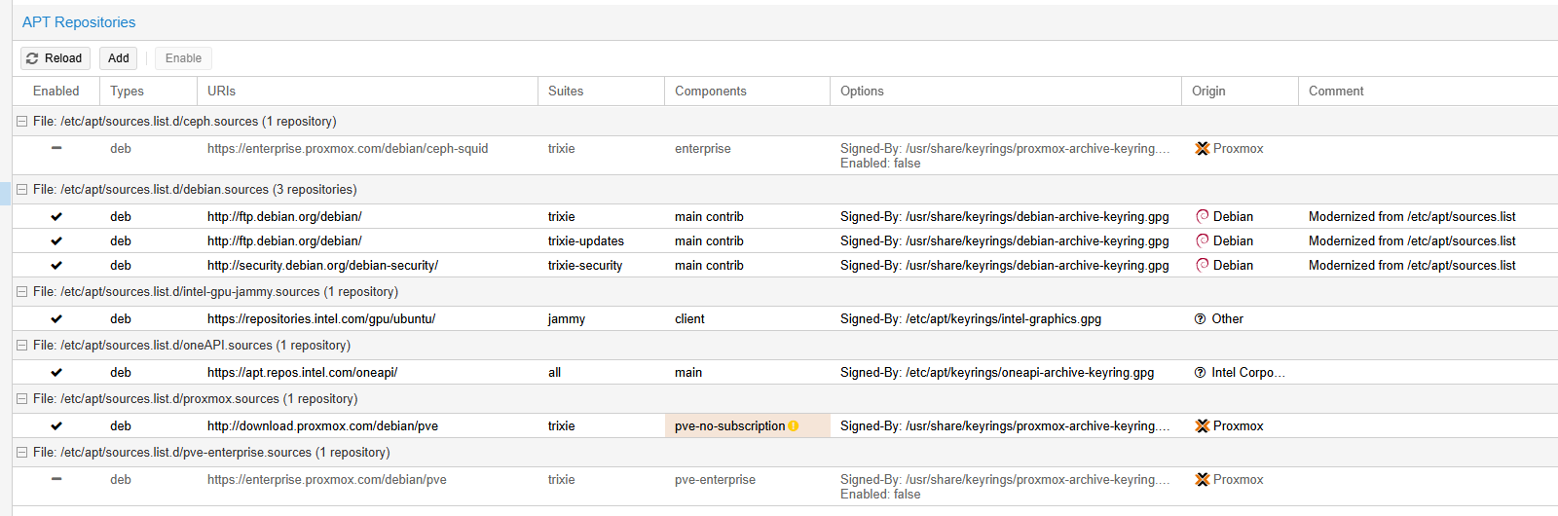Viewport: 1558px width, 516px height.
Task: Click the yellow warning icon beside pve-no-subscription
Action: tap(794, 426)
